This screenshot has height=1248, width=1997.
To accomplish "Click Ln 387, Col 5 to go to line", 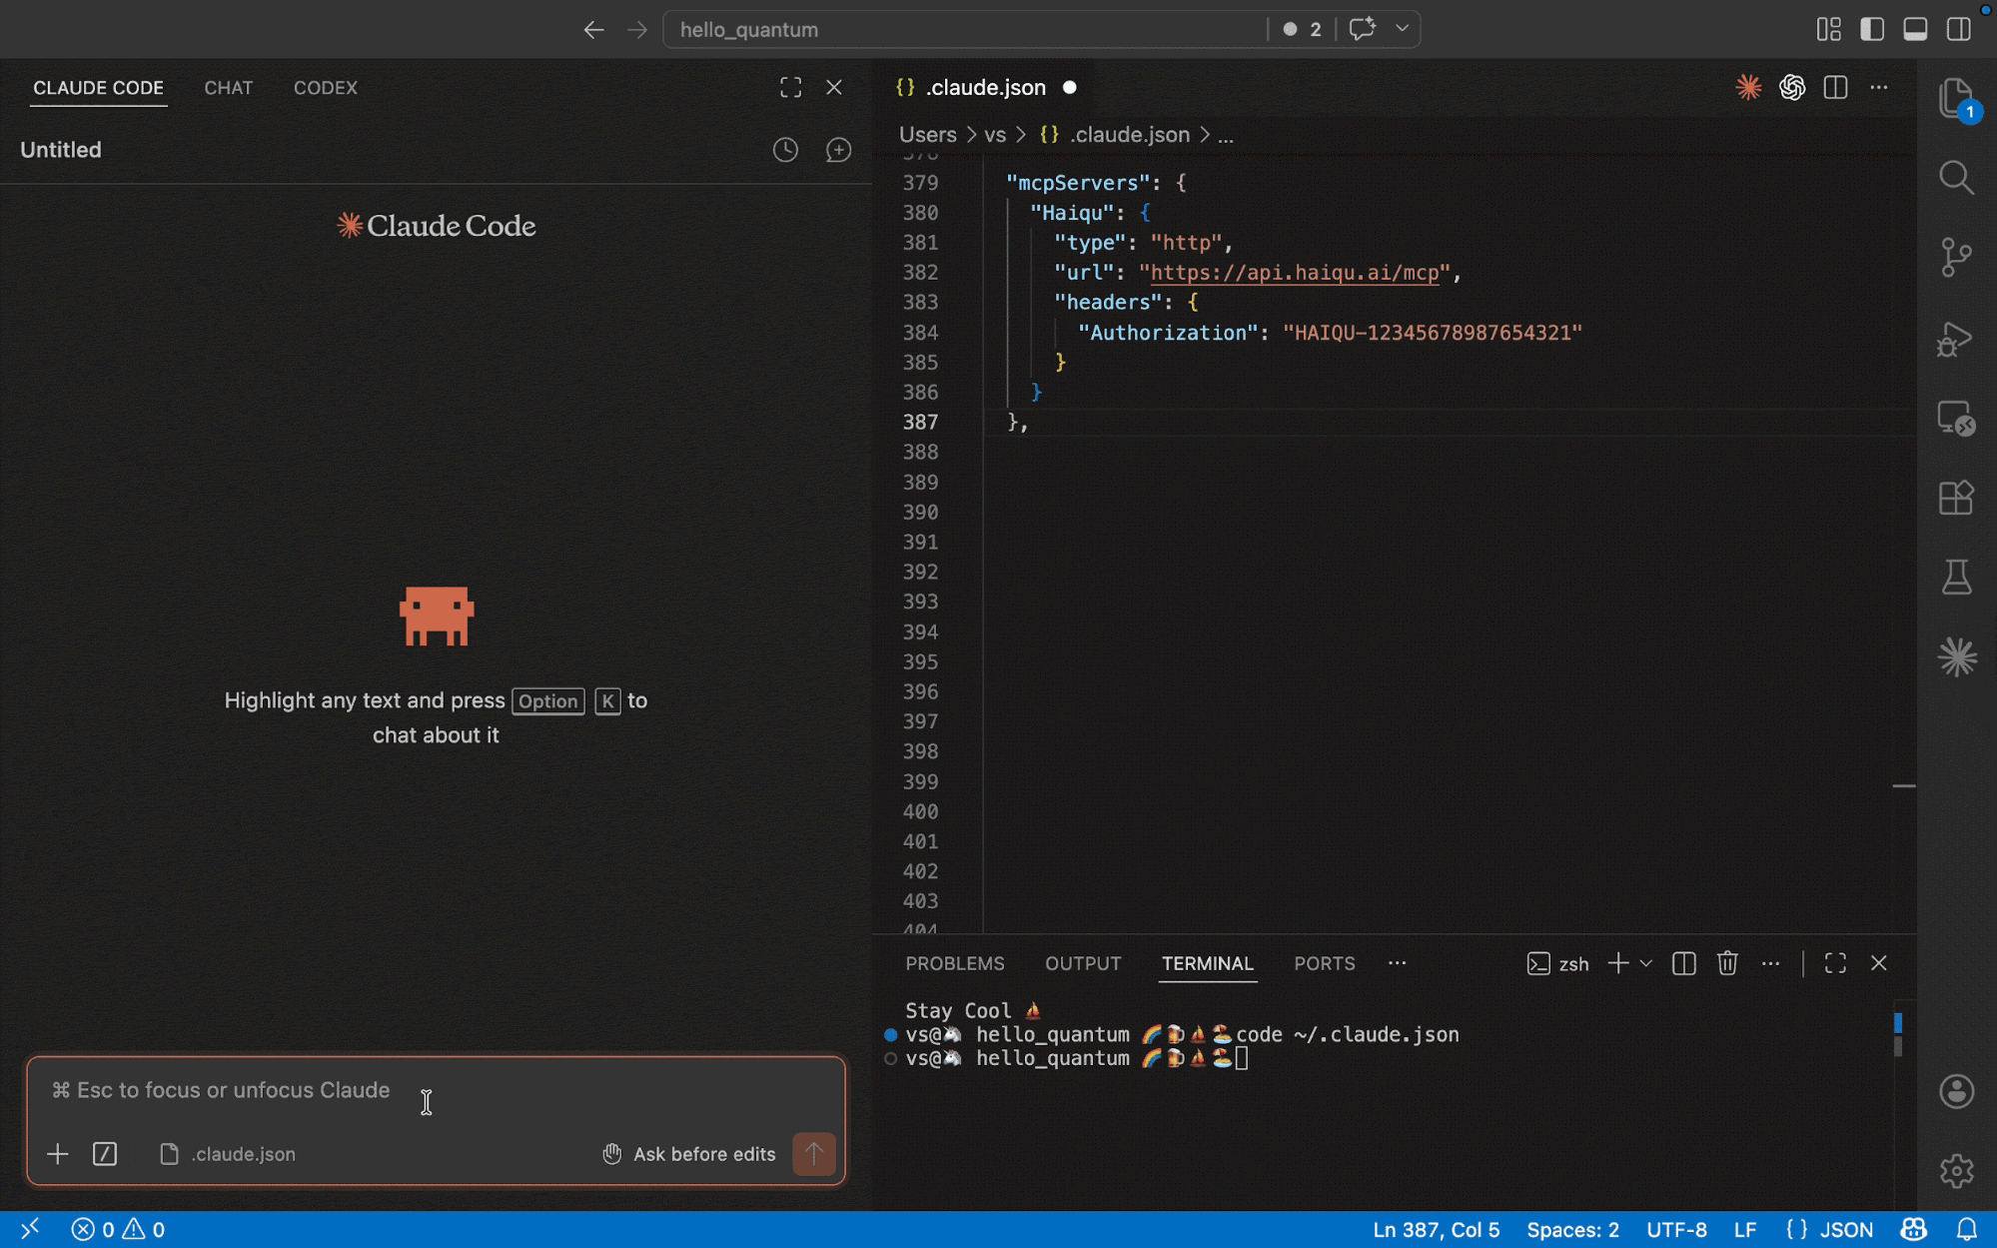I will pyautogui.click(x=1436, y=1230).
